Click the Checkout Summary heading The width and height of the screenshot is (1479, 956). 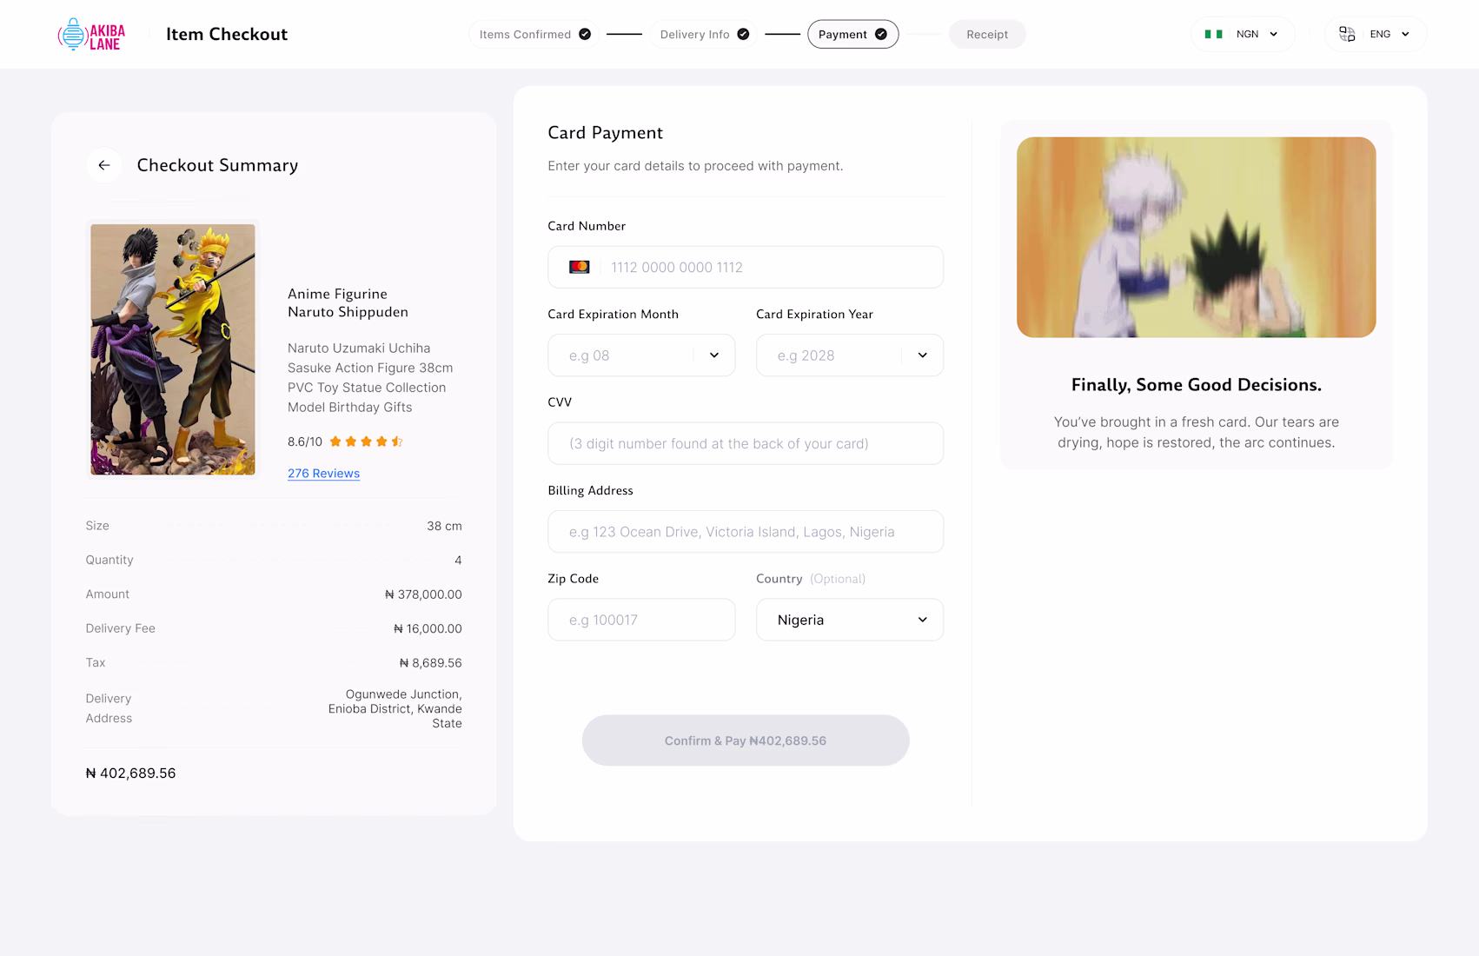click(217, 165)
